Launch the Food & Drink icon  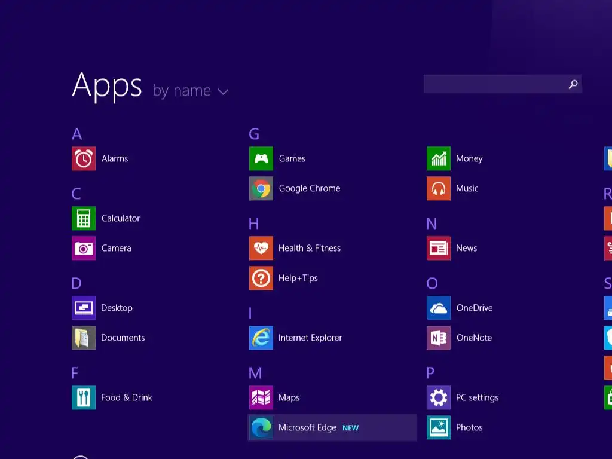point(84,397)
